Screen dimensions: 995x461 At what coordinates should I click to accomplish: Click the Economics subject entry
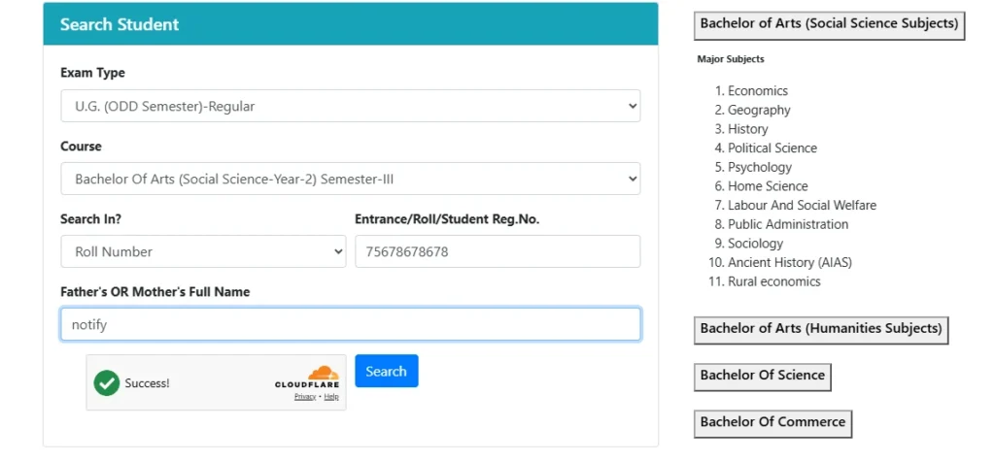tap(758, 90)
